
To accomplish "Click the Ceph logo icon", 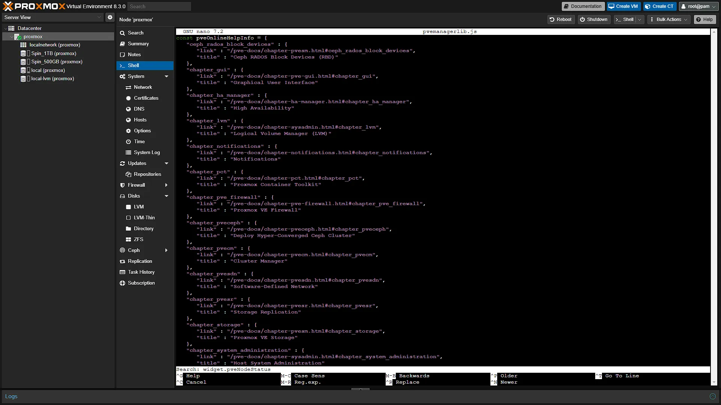I will (122, 250).
